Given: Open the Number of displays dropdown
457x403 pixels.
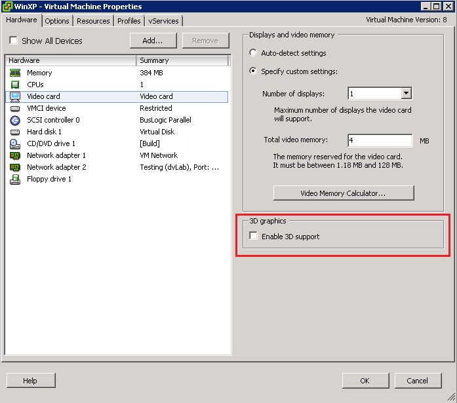Looking at the screenshot, I should [406, 94].
